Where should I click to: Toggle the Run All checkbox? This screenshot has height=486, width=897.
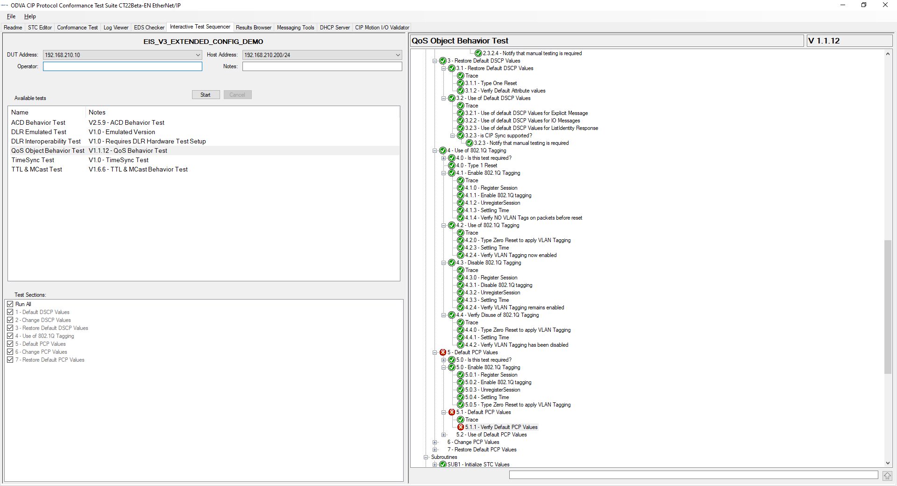(10, 304)
